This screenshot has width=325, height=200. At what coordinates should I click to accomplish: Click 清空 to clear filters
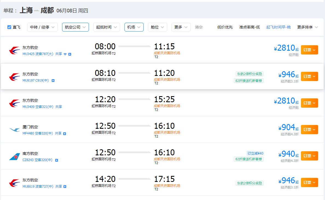[x=199, y=27]
